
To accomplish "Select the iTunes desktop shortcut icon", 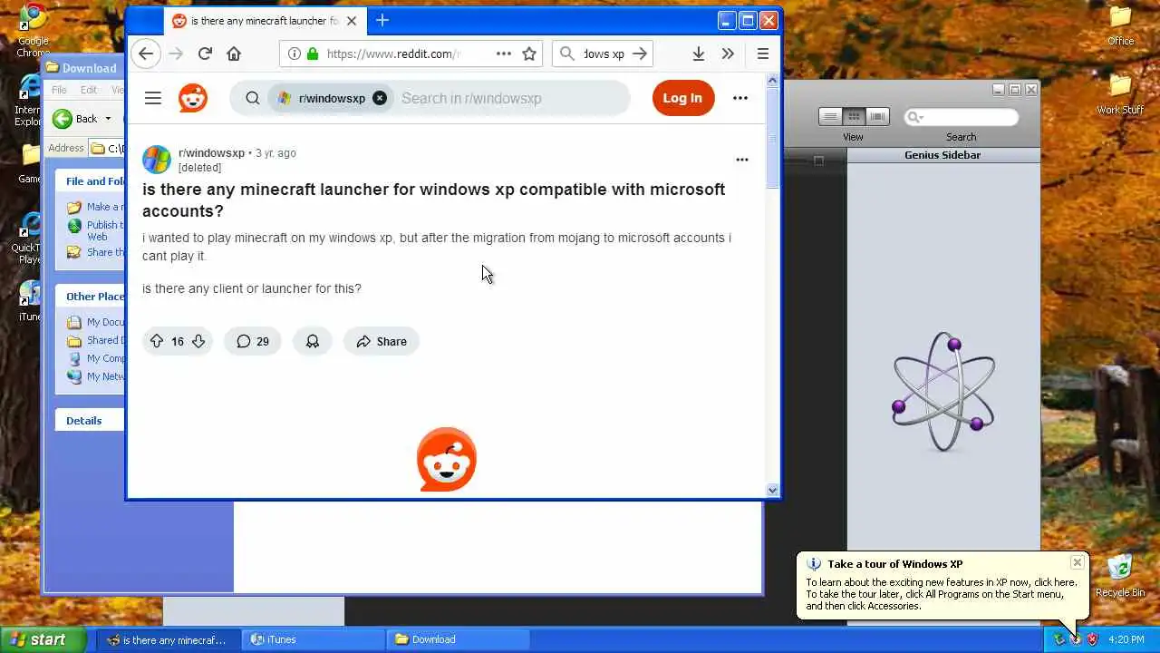I will (30, 302).
